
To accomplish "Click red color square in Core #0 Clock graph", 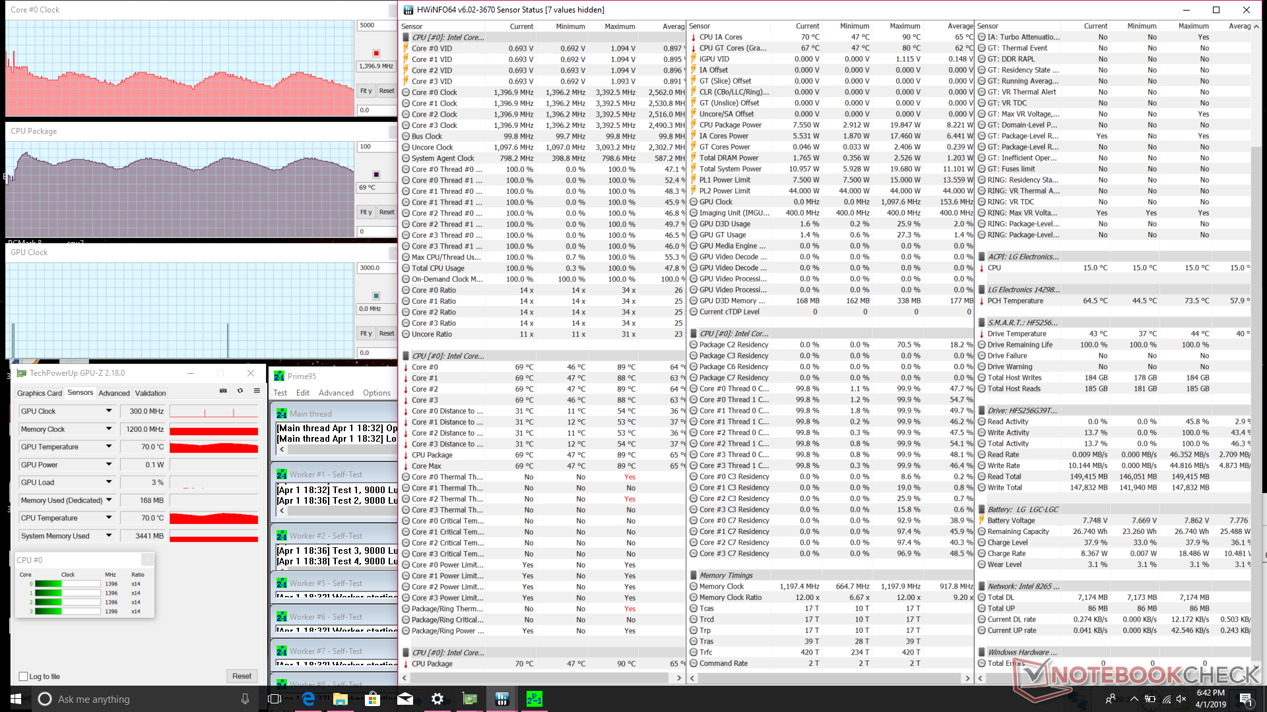I will click(376, 53).
